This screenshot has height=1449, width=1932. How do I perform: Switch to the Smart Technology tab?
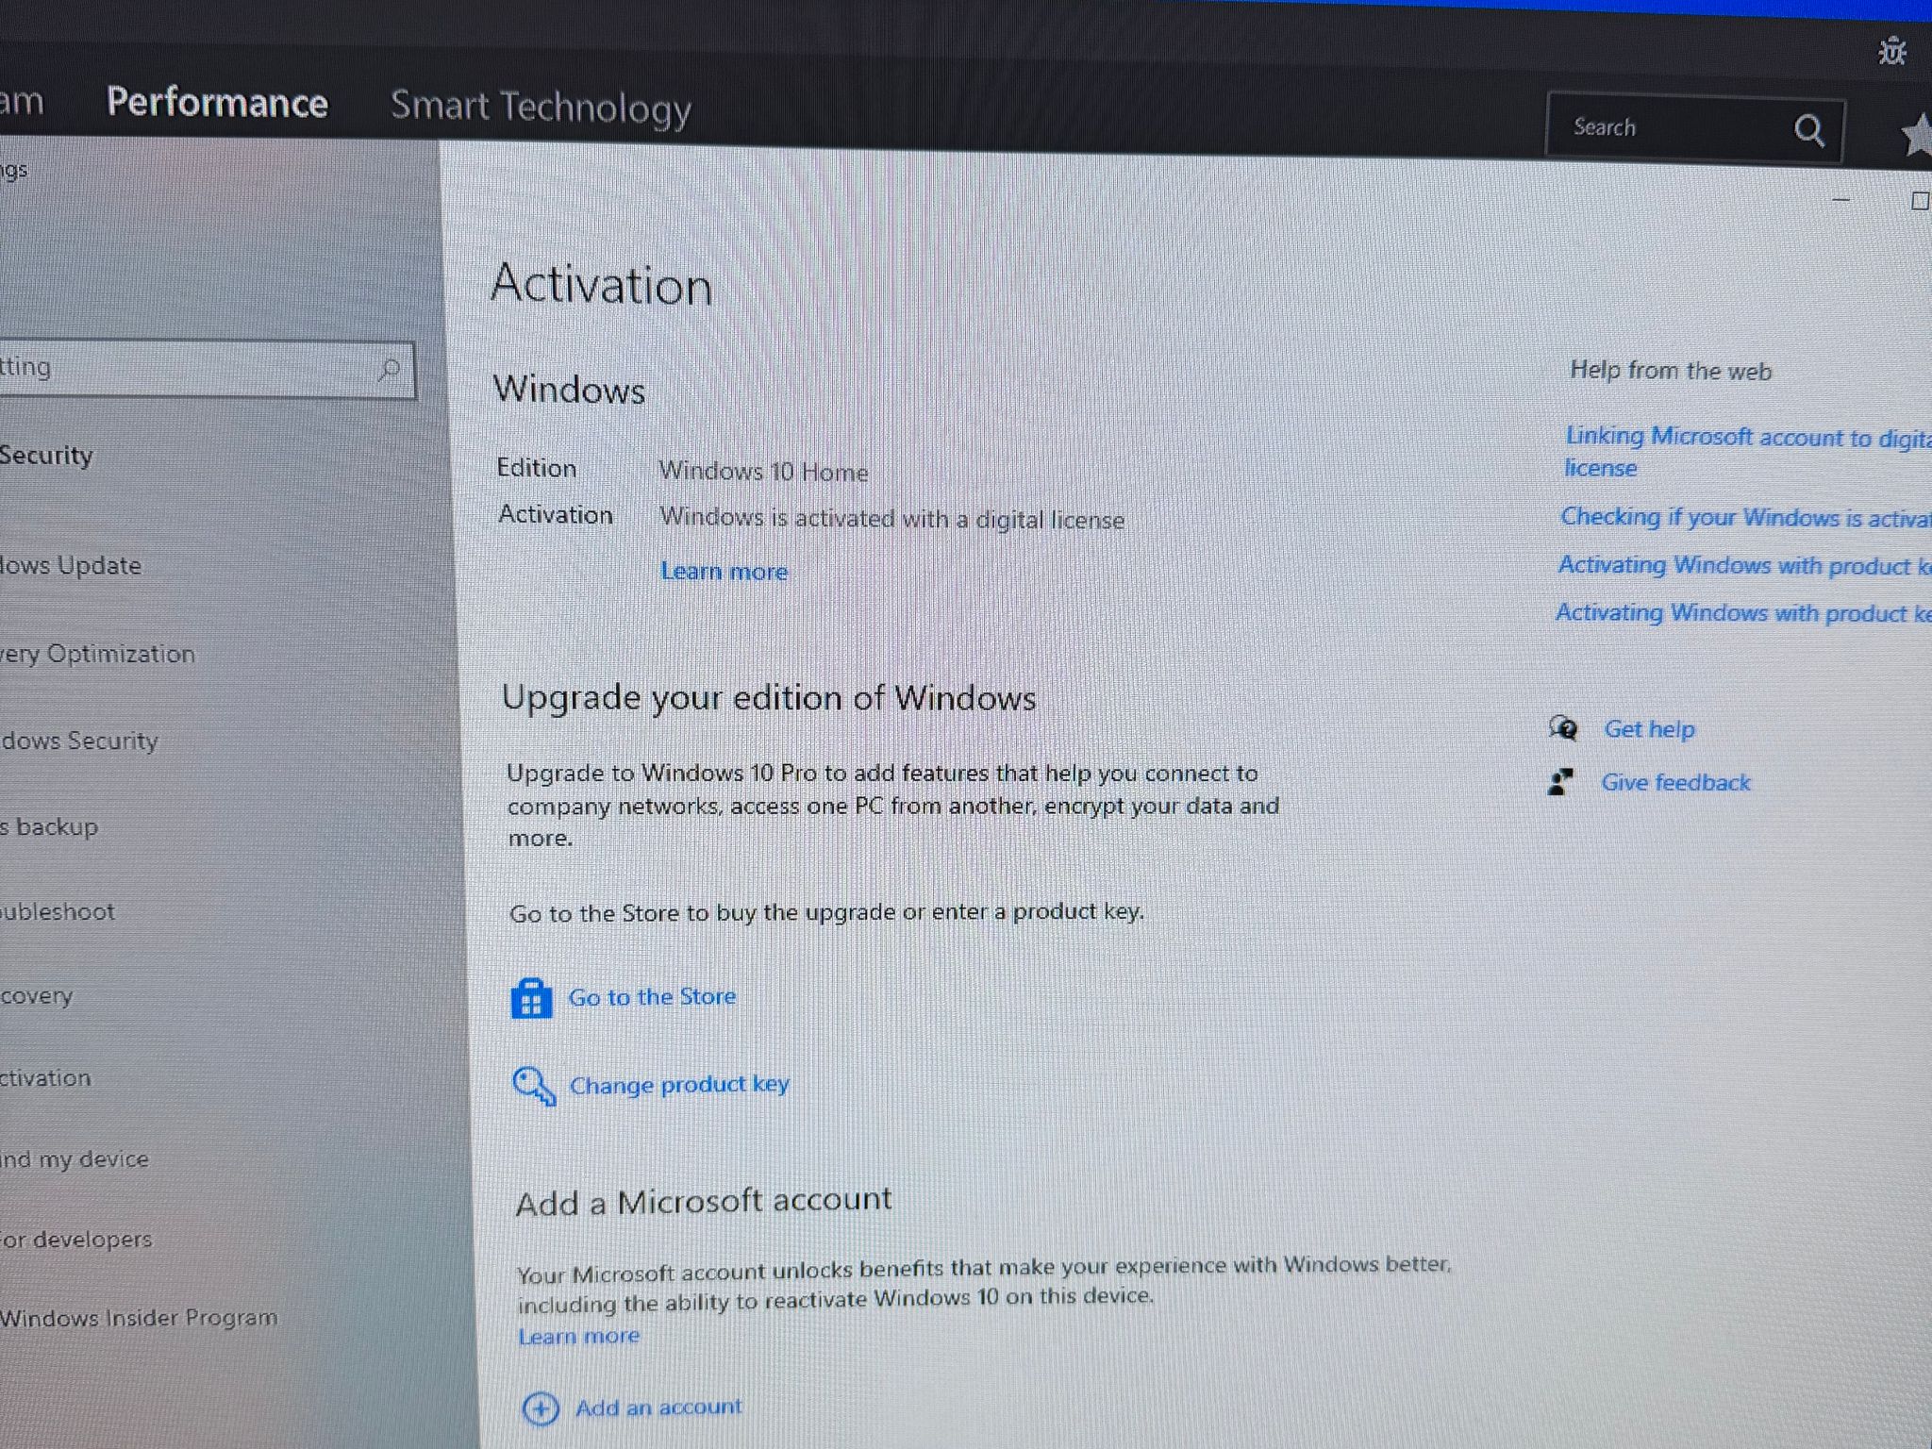(x=541, y=108)
